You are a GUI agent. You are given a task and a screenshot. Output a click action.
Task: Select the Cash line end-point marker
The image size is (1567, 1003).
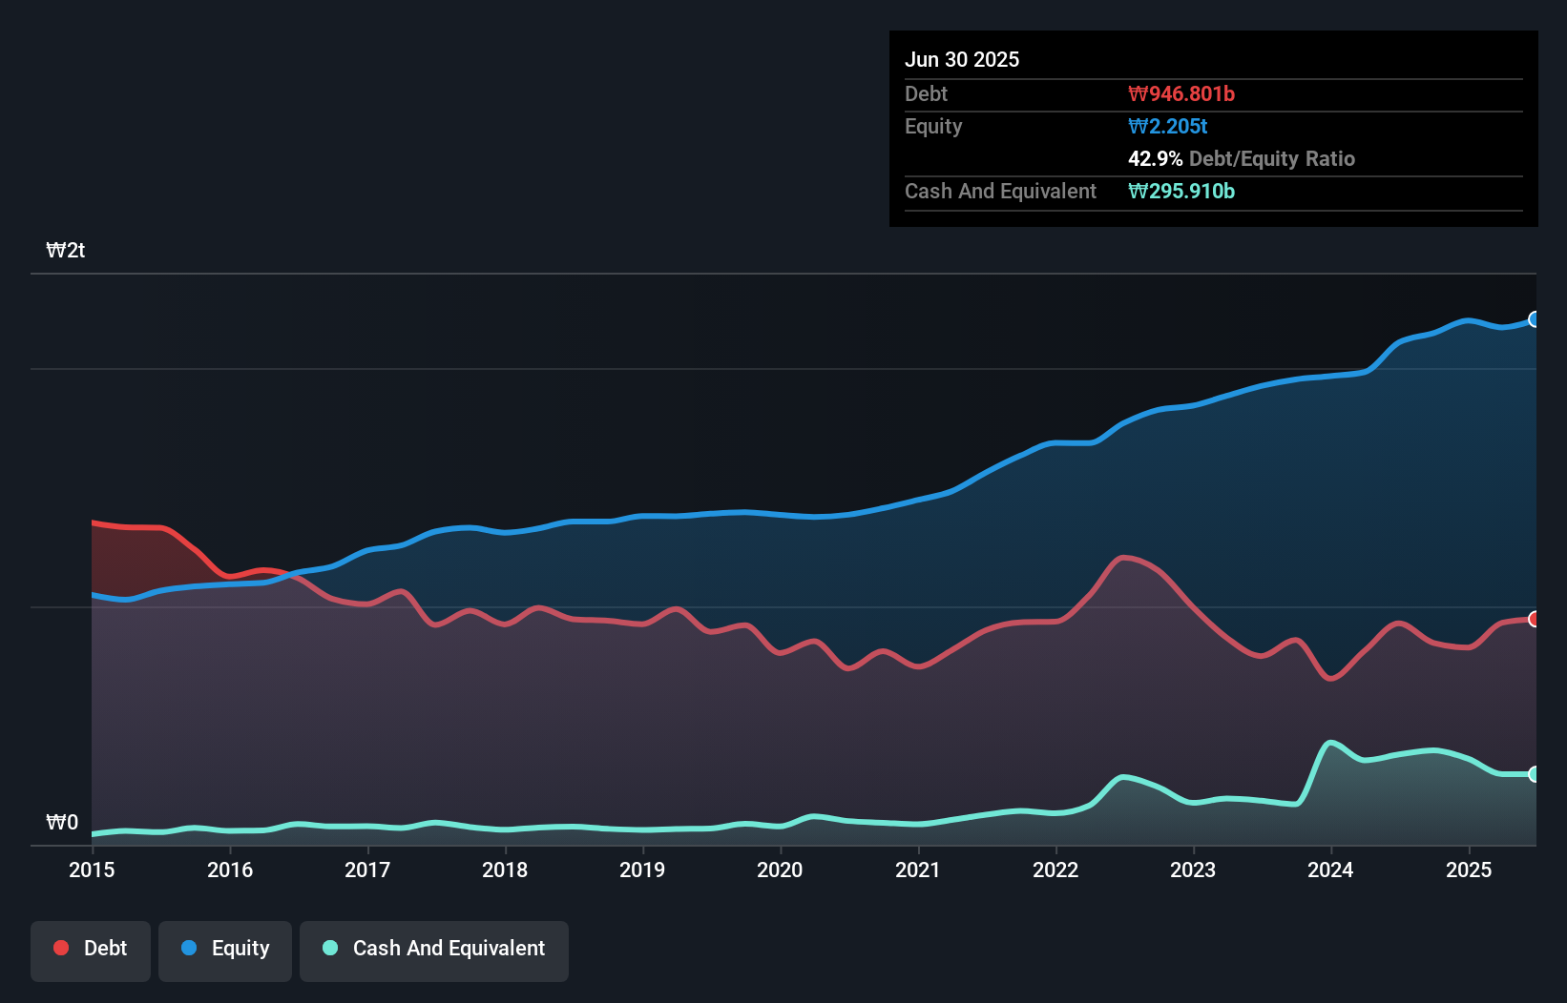click(x=1534, y=774)
